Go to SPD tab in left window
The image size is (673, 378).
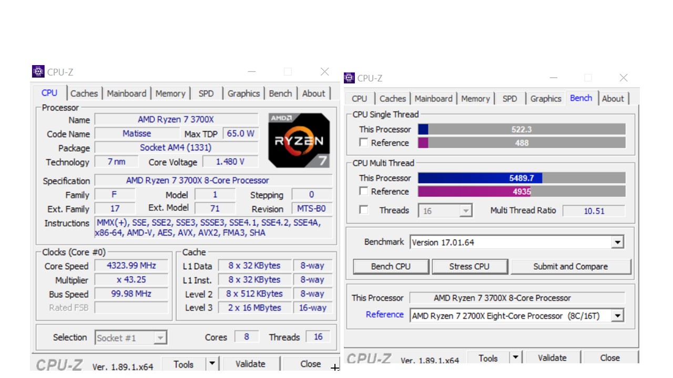(x=206, y=93)
